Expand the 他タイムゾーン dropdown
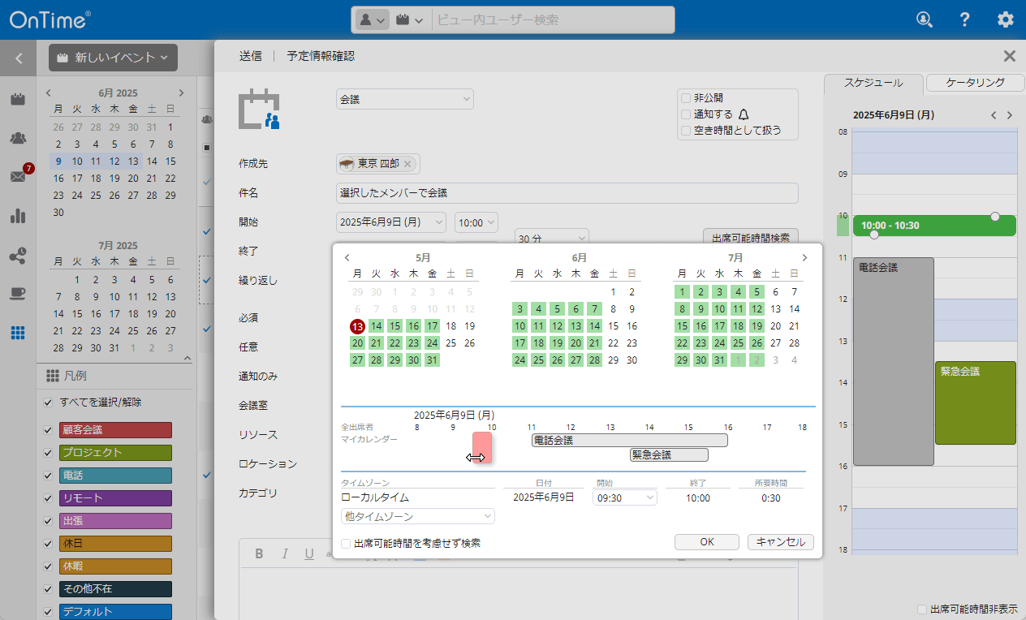The width and height of the screenshot is (1026, 620). 417,515
